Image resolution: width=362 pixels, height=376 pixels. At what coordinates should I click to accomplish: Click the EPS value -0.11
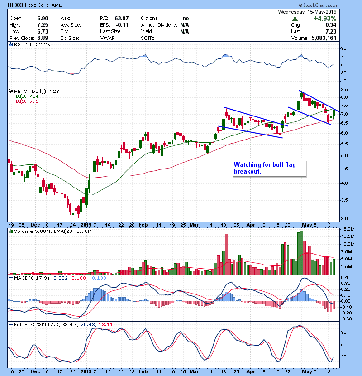pyautogui.click(x=123, y=25)
